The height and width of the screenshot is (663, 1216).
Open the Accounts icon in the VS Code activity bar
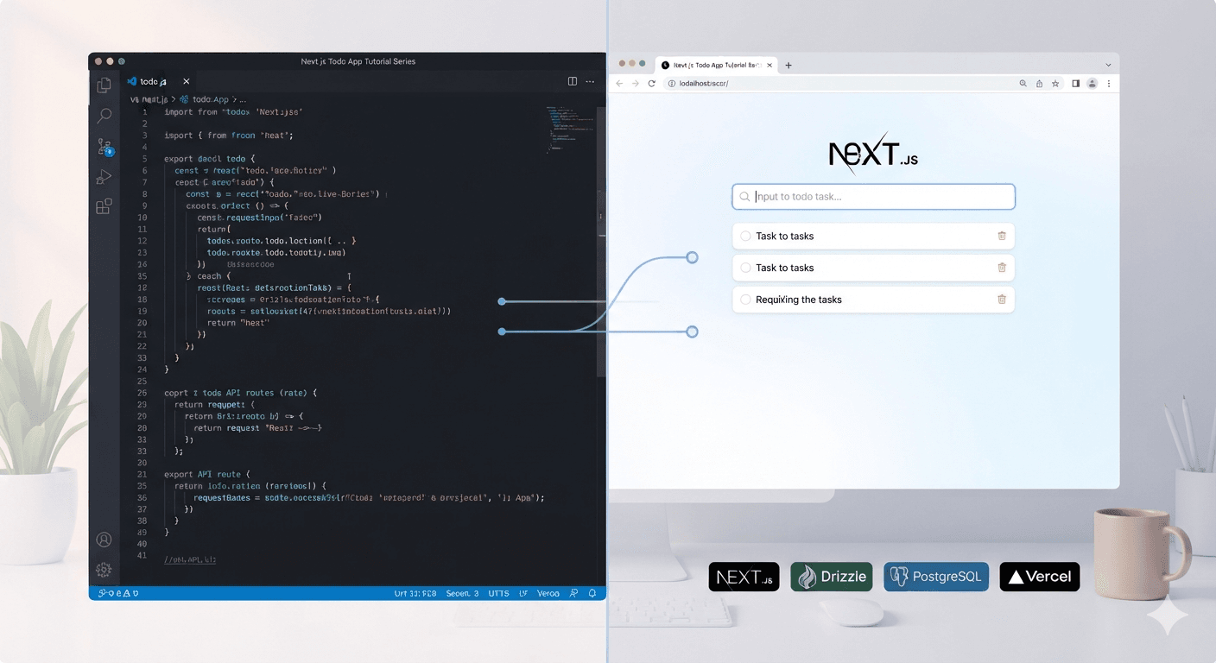(104, 540)
